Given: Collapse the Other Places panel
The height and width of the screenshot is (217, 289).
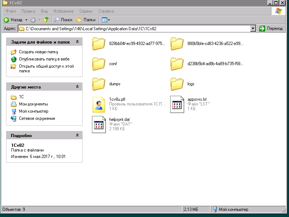Looking at the screenshot, I should pyautogui.click(x=77, y=87).
